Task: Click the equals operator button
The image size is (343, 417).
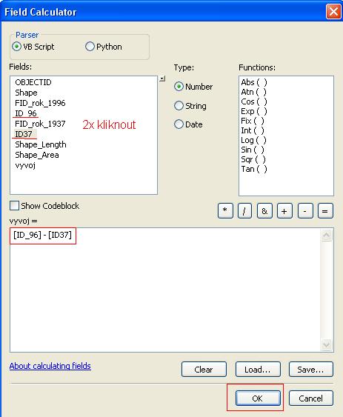Action: [325, 211]
